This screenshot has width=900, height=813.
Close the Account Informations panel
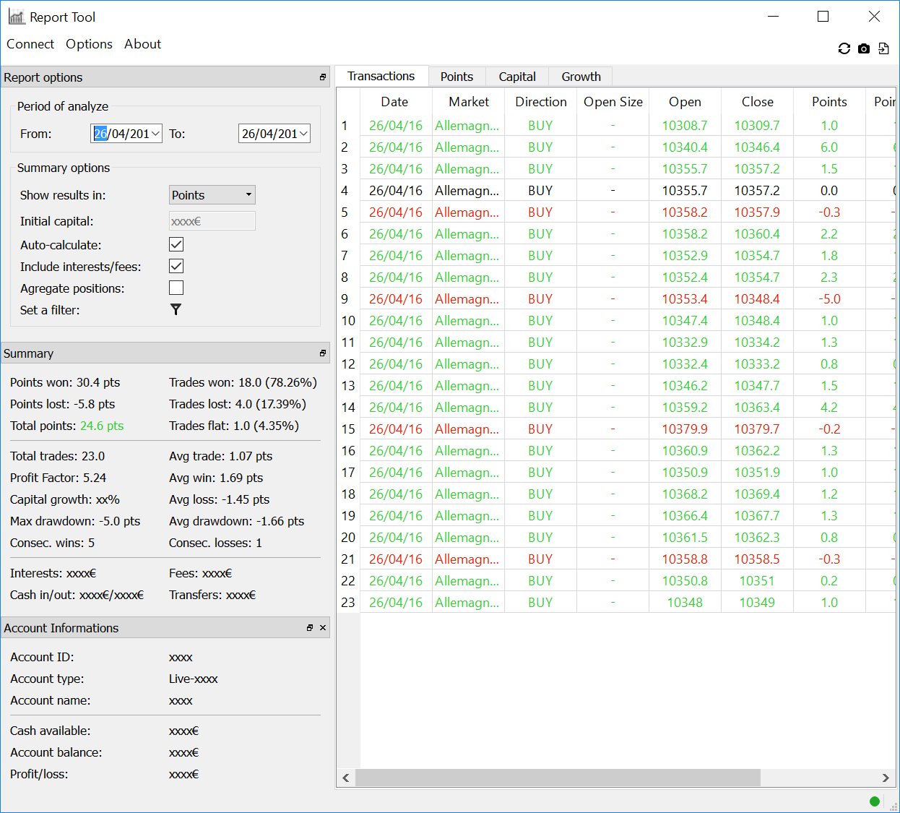tap(323, 628)
